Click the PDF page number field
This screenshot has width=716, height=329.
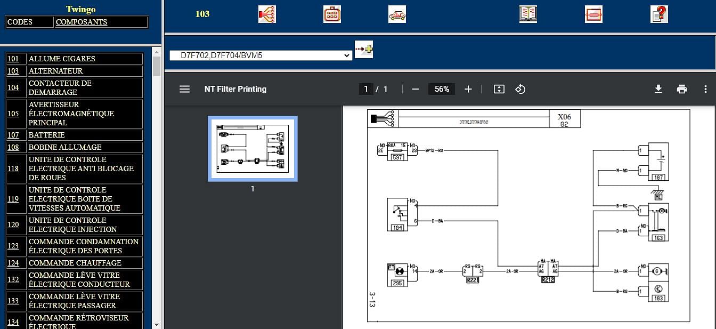pyautogui.click(x=365, y=89)
